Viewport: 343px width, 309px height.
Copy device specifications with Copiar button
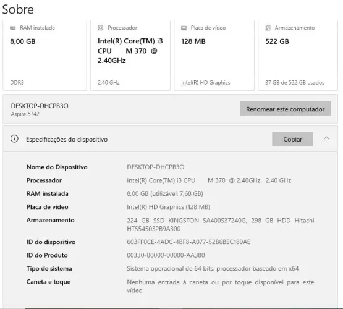click(x=292, y=139)
